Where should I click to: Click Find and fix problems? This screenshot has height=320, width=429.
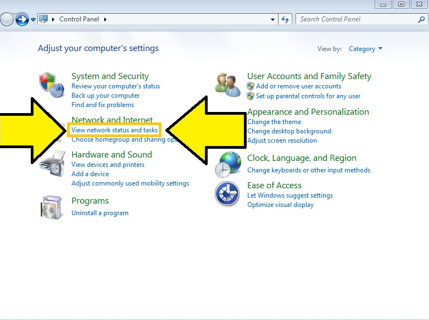click(x=103, y=105)
